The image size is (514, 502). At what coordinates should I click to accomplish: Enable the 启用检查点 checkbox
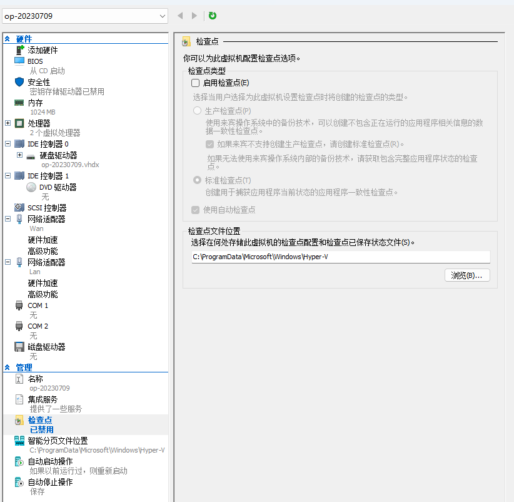click(x=196, y=83)
